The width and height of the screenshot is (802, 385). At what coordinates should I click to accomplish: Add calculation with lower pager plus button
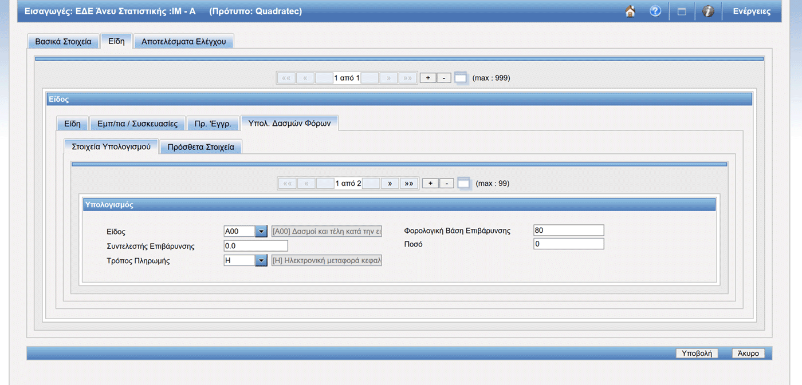point(430,183)
